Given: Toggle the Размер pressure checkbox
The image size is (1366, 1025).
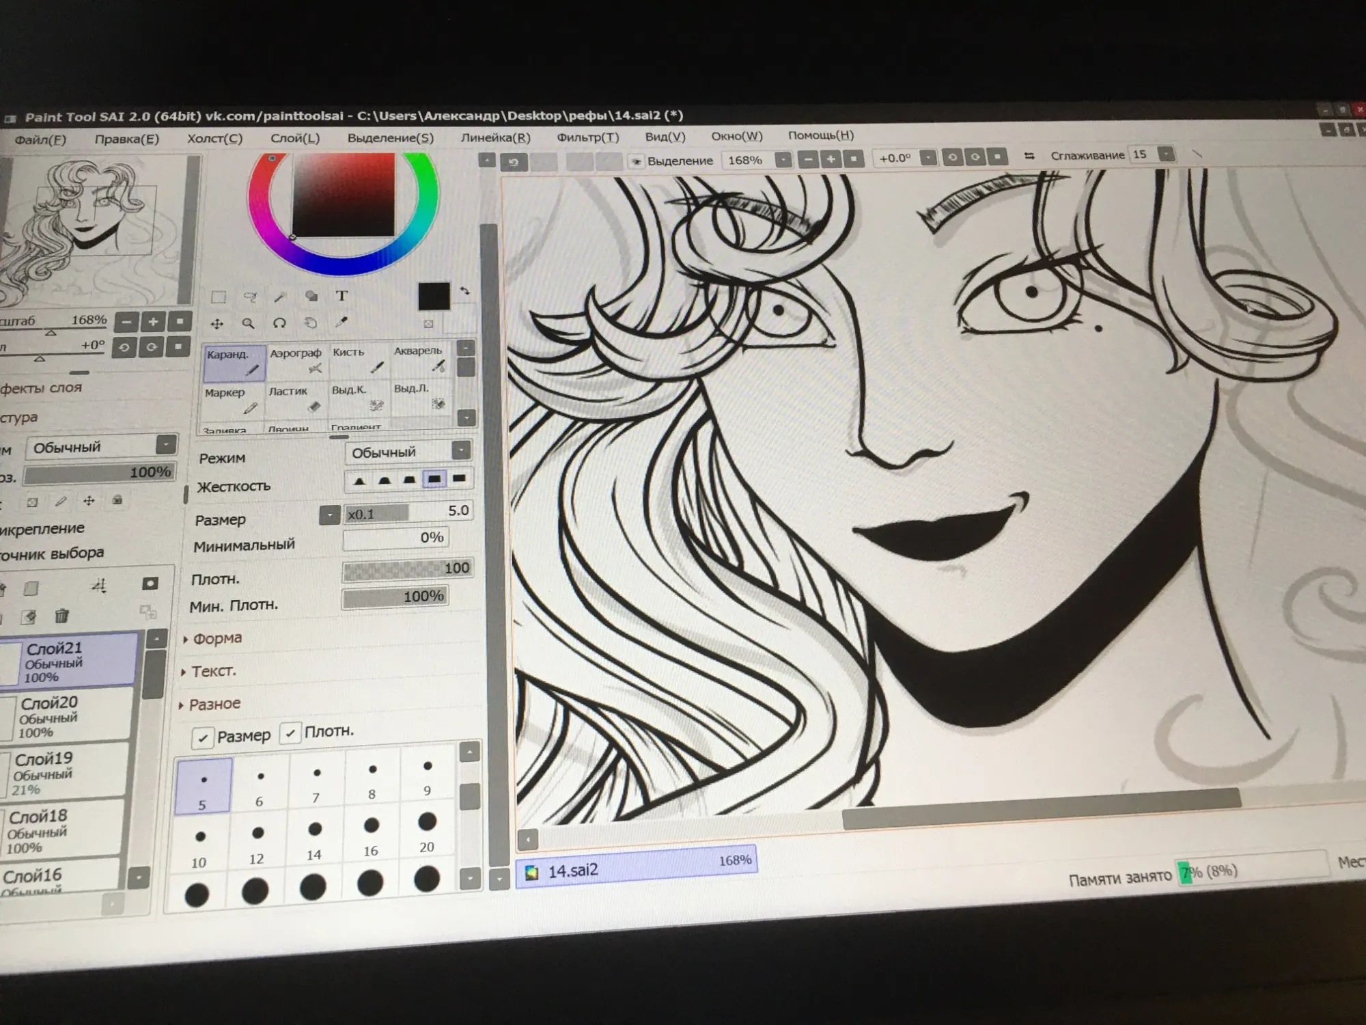Looking at the screenshot, I should [202, 738].
